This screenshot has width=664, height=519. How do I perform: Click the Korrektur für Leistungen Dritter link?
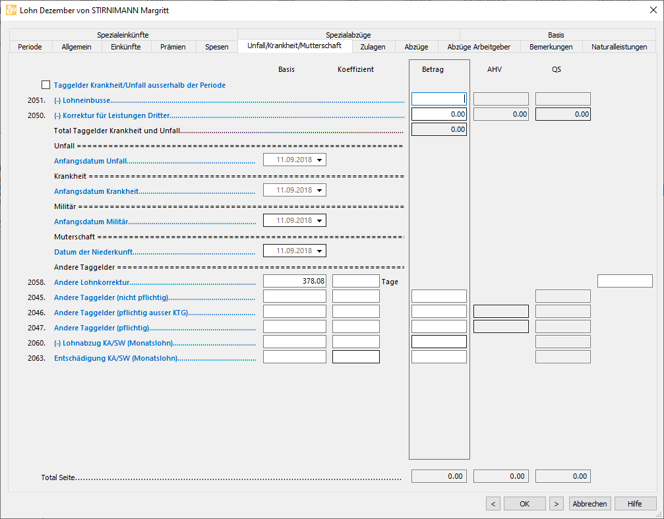click(x=112, y=115)
